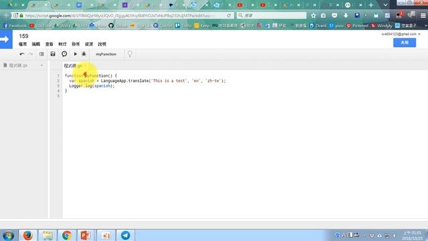This screenshot has width=428, height=241.
Task: Select the 程式碼.gs file in sidebar
Action: [x=18, y=66]
